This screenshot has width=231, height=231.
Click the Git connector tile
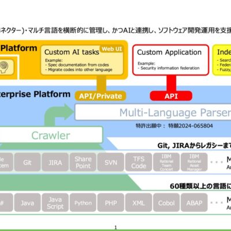(27, 162)
